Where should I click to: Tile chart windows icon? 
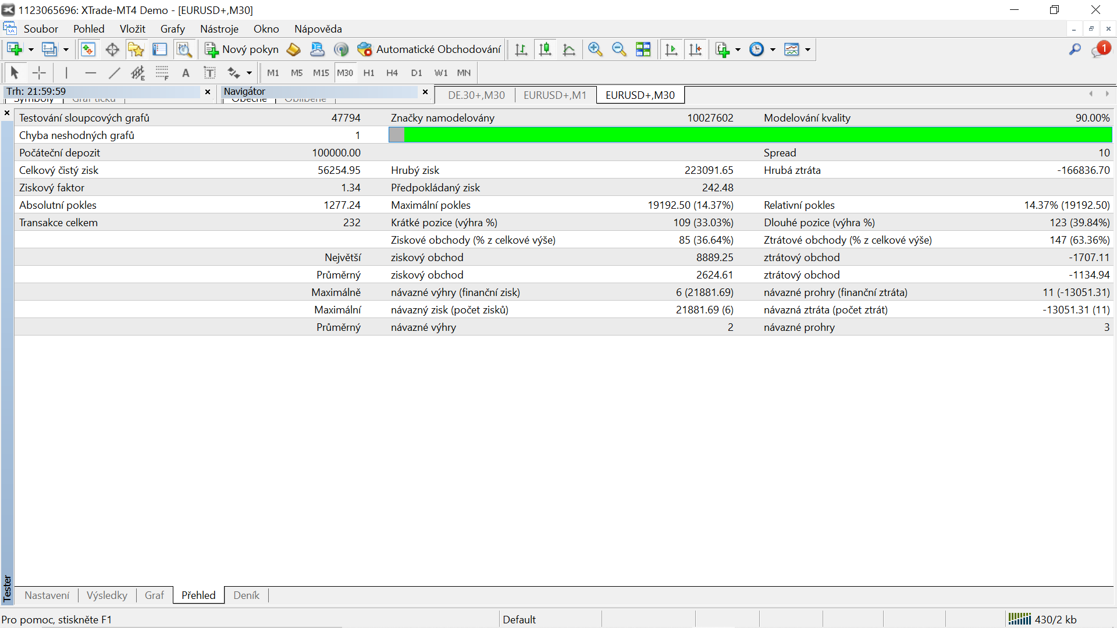click(x=643, y=49)
